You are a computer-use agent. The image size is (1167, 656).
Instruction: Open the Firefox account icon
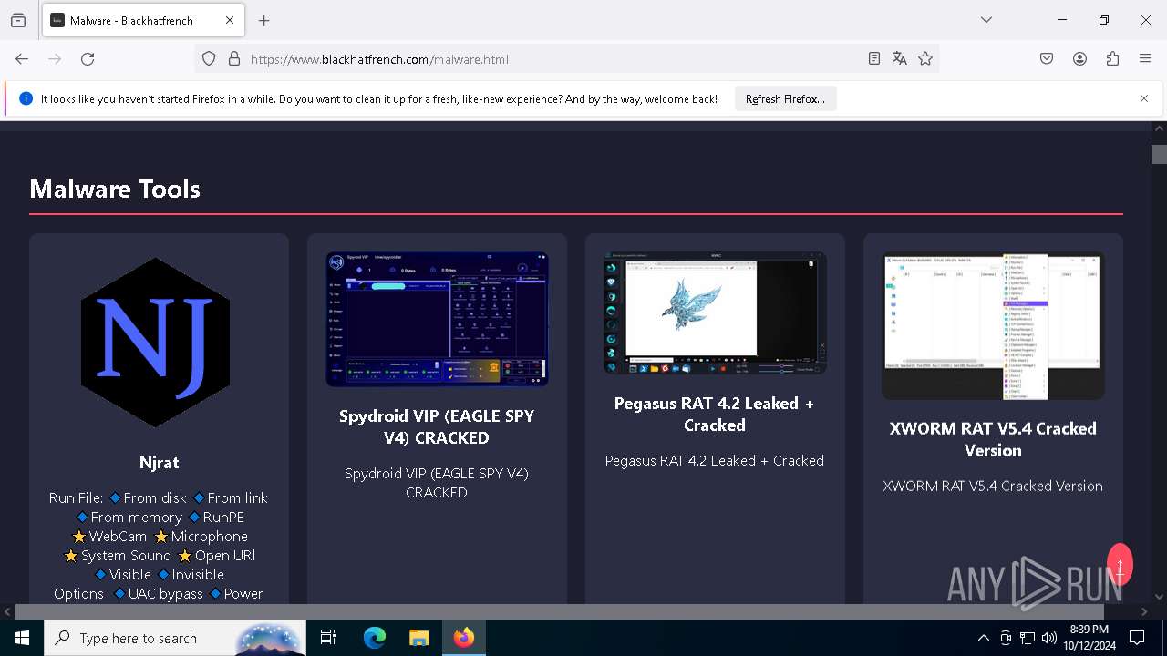(1079, 59)
